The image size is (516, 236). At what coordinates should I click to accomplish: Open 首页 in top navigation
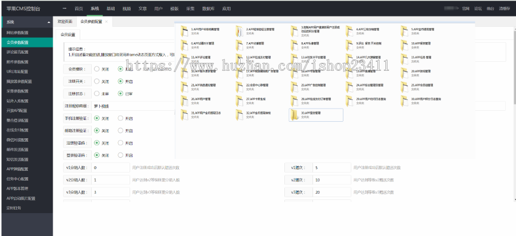pos(79,9)
